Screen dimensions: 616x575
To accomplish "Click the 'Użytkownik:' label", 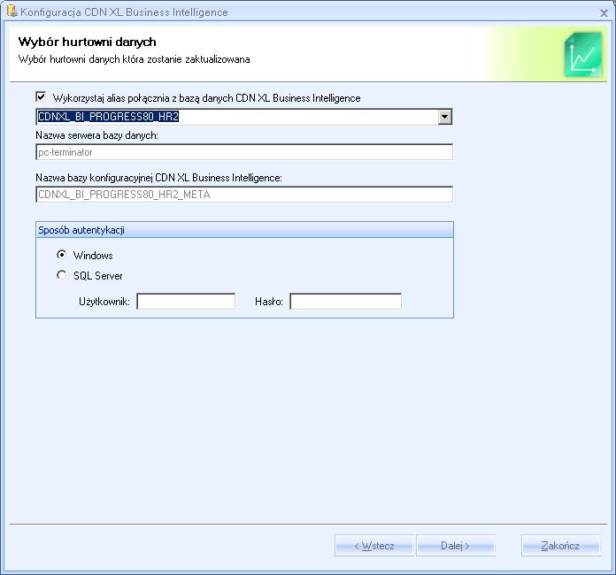I will coord(104,302).
